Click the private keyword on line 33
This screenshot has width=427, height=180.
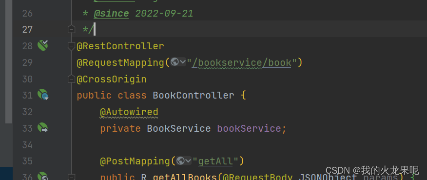120,128
